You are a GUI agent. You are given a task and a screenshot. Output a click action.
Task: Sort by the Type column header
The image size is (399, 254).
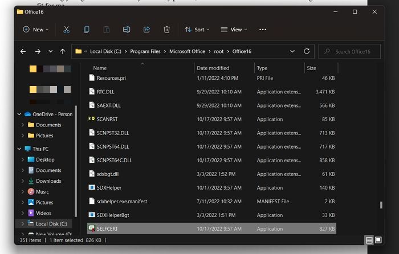pyautogui.click(x=262, y=68)
